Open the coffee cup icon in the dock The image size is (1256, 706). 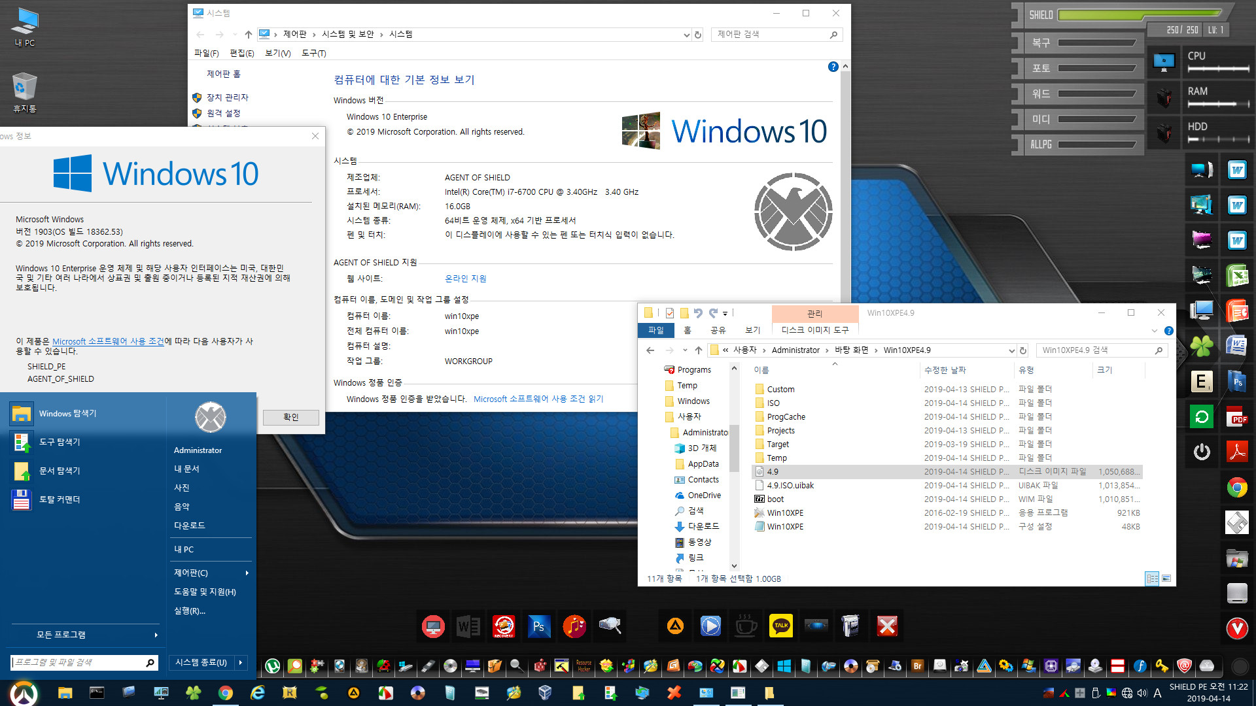[x=745, y=626]
